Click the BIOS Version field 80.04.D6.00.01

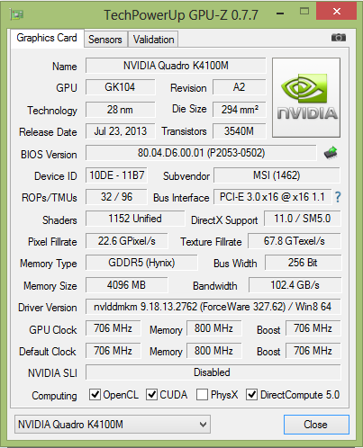pyautogui.click(x=201, y=153)
